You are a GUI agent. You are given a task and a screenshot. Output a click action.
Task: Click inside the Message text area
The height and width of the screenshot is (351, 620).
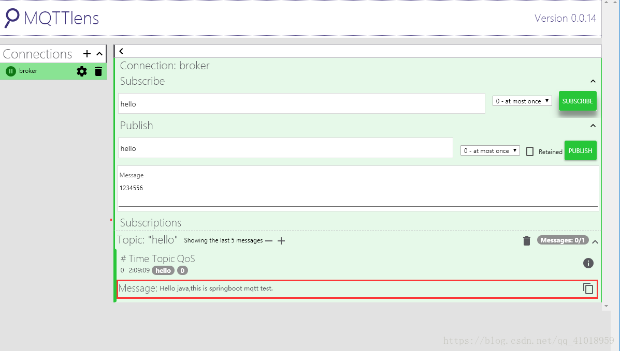[357, 189]
